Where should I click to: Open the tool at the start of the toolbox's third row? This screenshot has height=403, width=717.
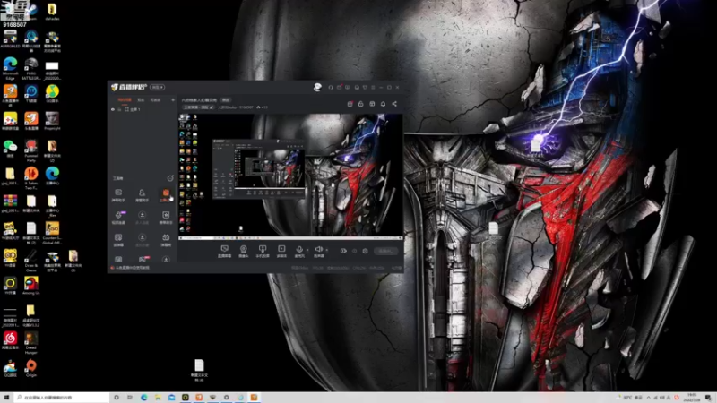coord(118,239)
